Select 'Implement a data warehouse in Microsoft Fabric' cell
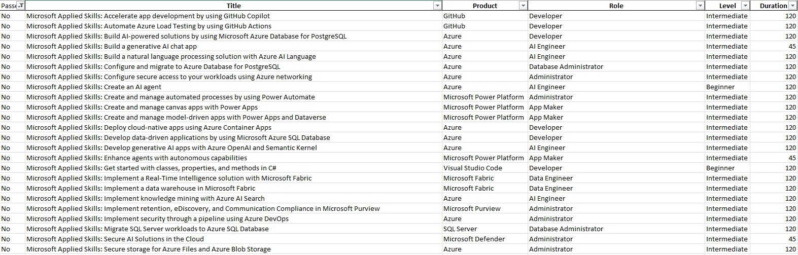This screenshot has height=255, width=798. click(141, 188)
